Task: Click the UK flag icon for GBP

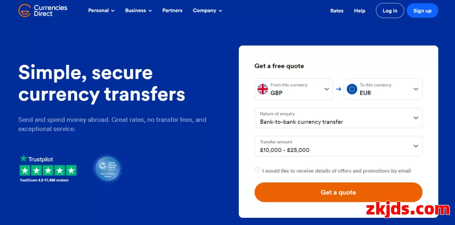Action: click(262, 89)
